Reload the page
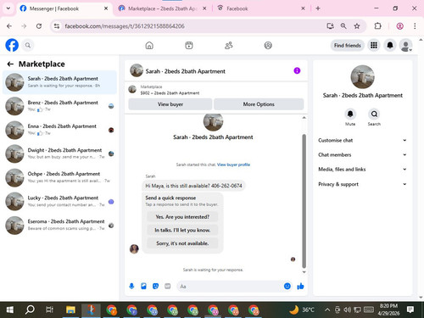Viewport: 424px width, 318px height. tap(39, 26)
